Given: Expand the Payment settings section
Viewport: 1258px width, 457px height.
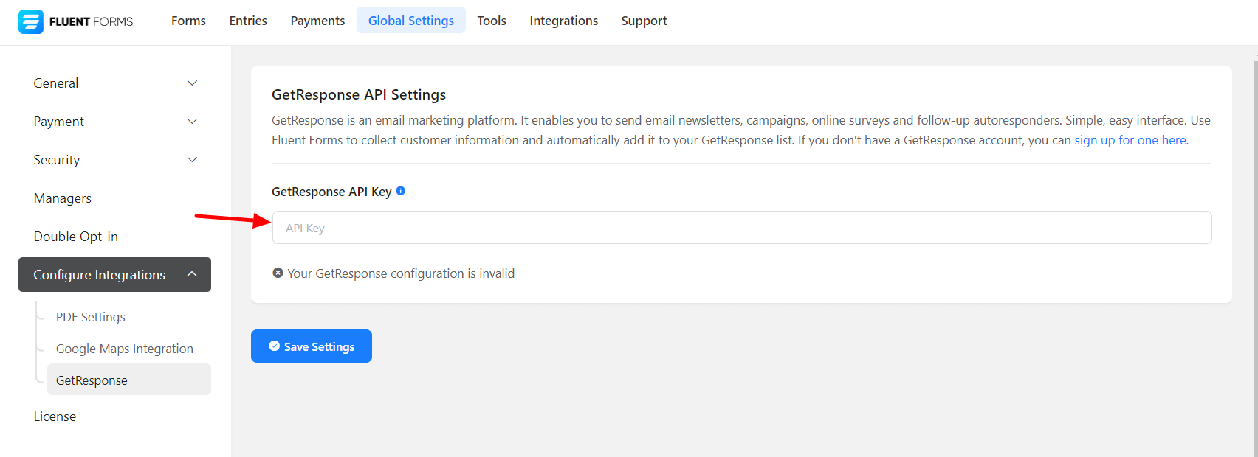Looking at the screenshot, I should [x=114, y=122].
